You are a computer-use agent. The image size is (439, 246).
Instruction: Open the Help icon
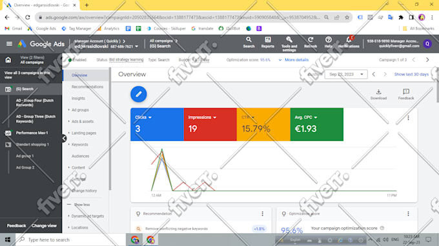pos(329,43)
